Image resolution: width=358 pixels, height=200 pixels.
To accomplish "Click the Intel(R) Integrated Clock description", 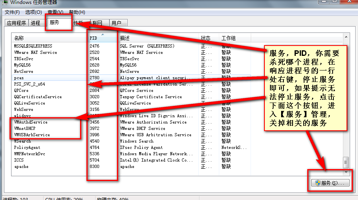I will pos(156,160).
